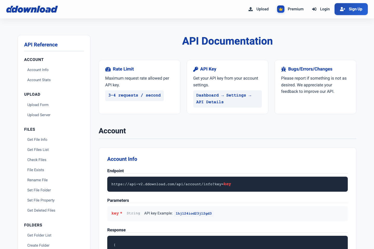The image size is (374, 249).
Task: Click the icon beside Bugs/Errors/Changes
Action: [x=284, y=69]
